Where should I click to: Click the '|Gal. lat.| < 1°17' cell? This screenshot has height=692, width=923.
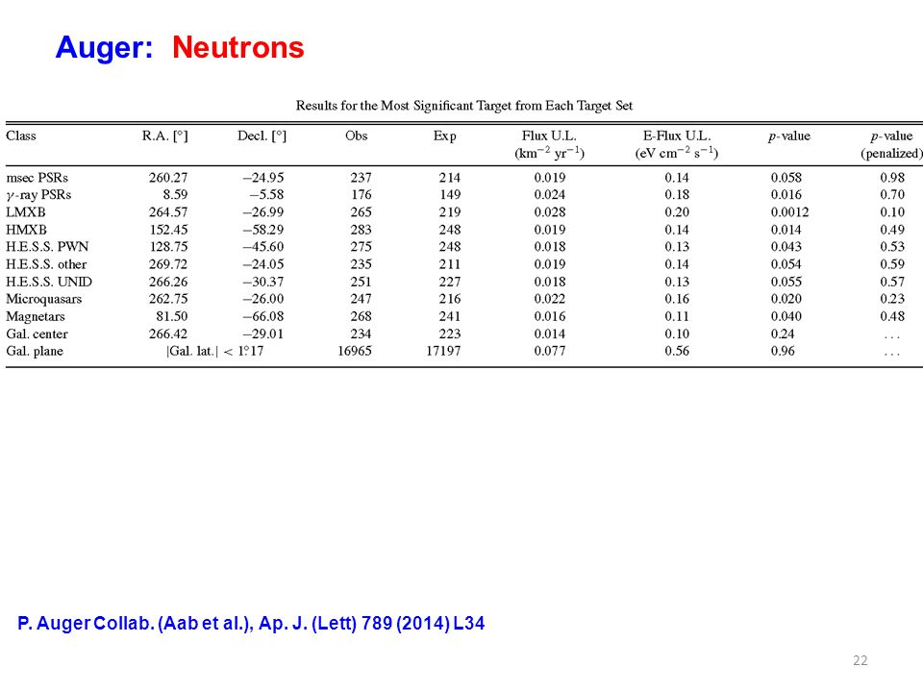pos(214,352)
